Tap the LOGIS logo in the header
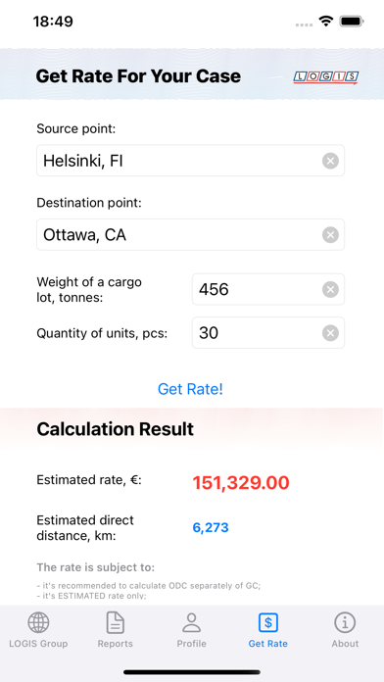Image resolution: width=384 pixels, height=682 pixels. (x=326, y=77)
